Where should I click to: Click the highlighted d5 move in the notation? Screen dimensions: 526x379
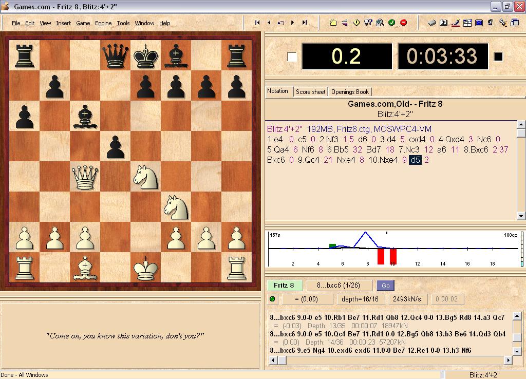415,160
